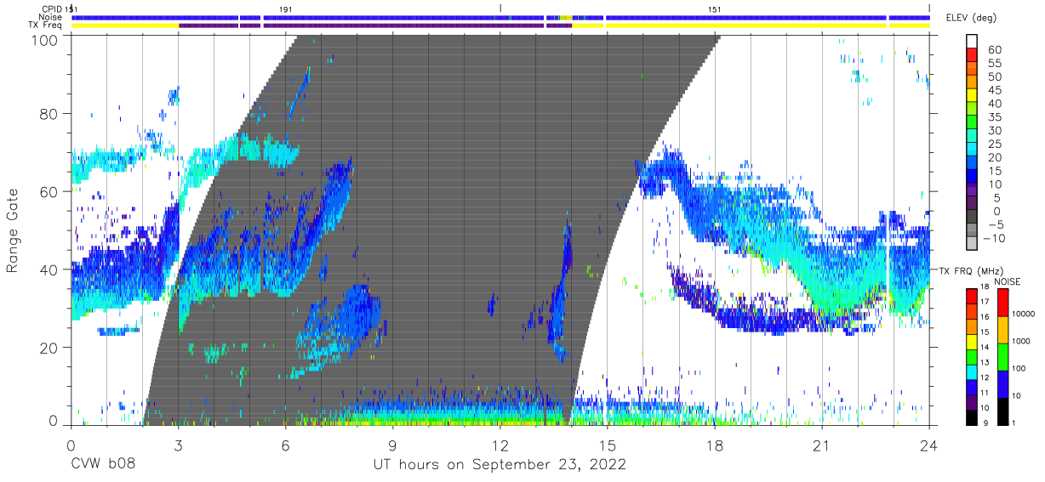Image resolution: width=1045 pixels, height=482 pixels.
Task: Click the purple TX Freq strip segment above hour 9
Action: click(403, 26)
